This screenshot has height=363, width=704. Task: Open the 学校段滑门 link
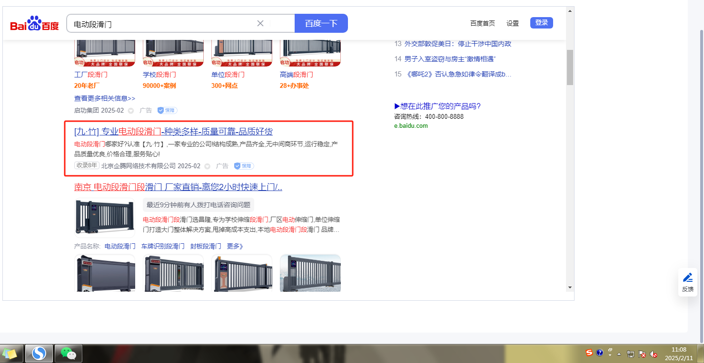click(x=159, y=75)
